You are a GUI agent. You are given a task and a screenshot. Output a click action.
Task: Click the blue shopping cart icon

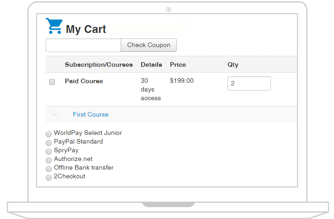point(54,27)
